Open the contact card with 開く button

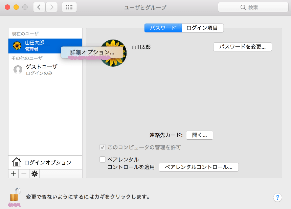[x=199, y=135]
